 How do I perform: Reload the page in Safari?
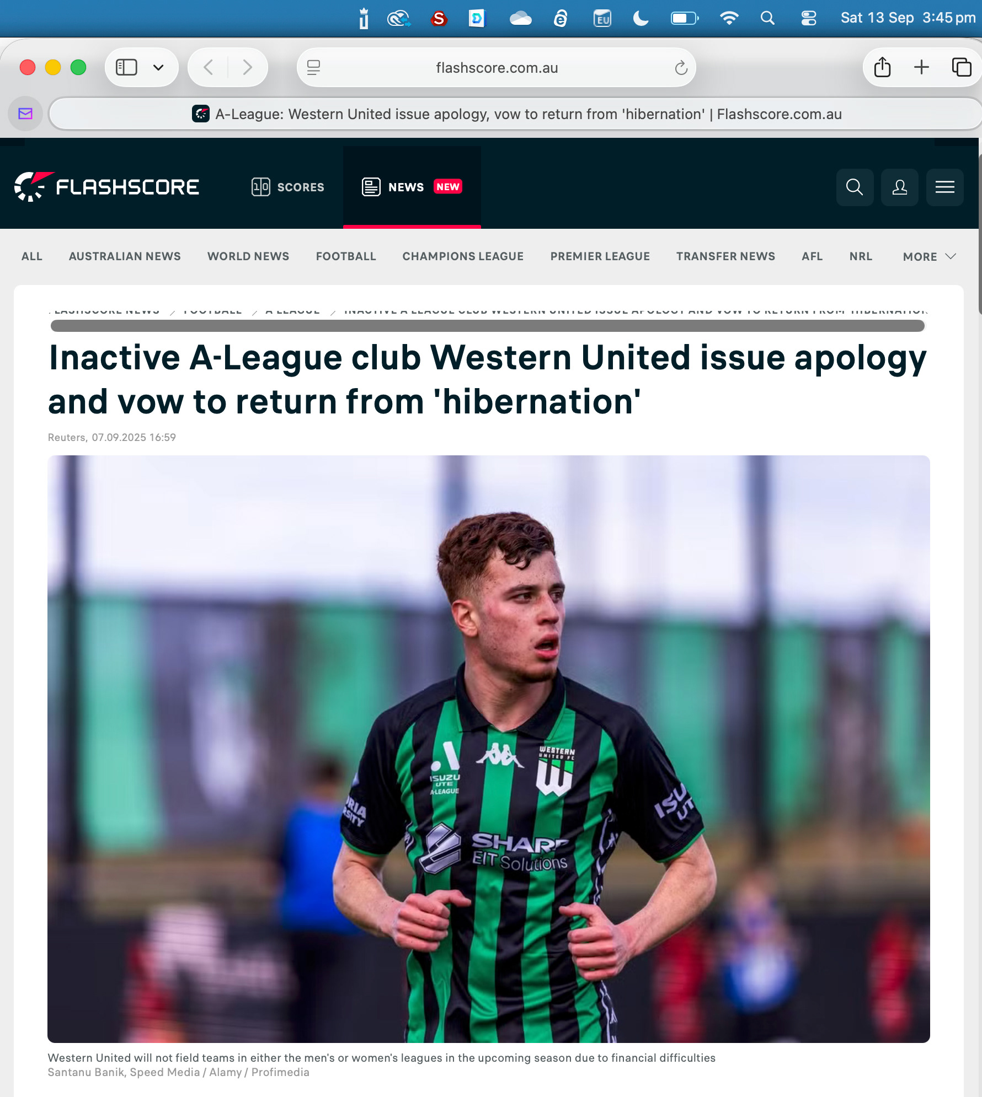pos(681,68)
